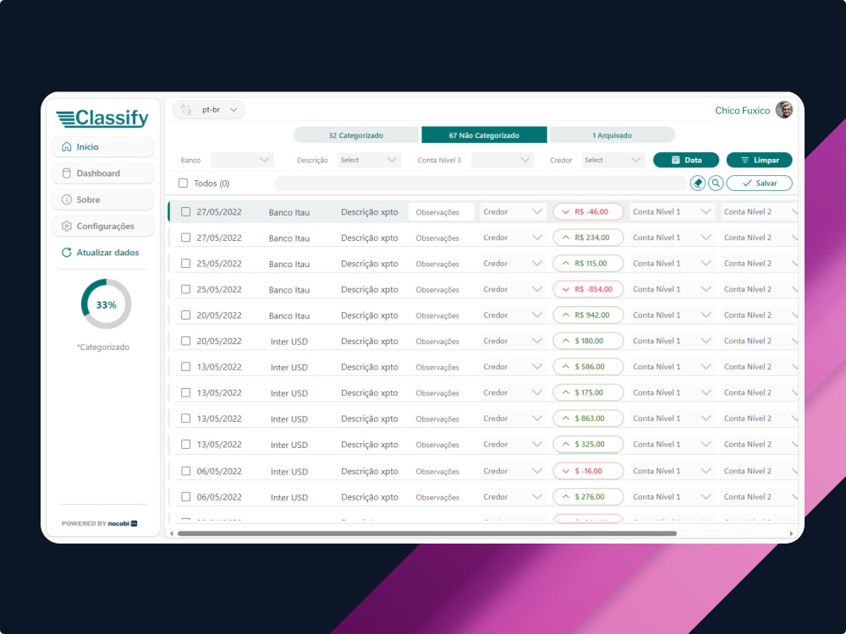Click the up arrow in $ 180,00
The width and height of the screenshot is (846, 634).
[x=565, y=341]
